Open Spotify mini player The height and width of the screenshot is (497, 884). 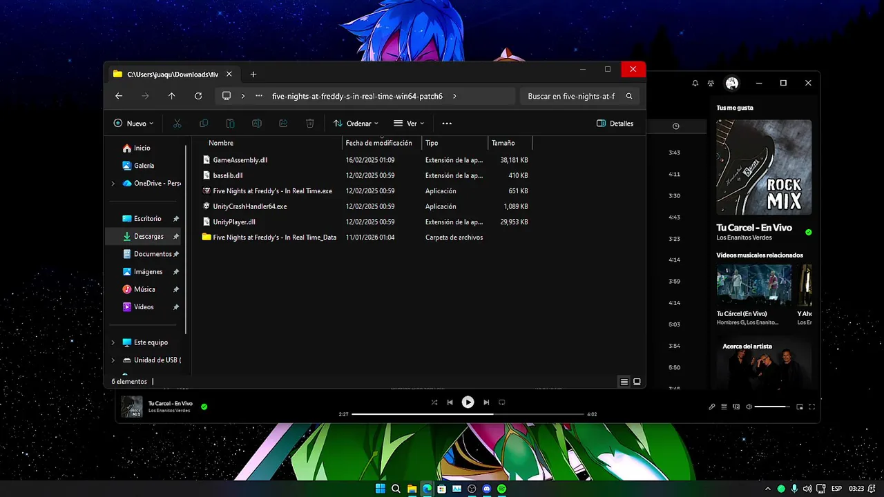pyautogui.click(x=800, y=407)
